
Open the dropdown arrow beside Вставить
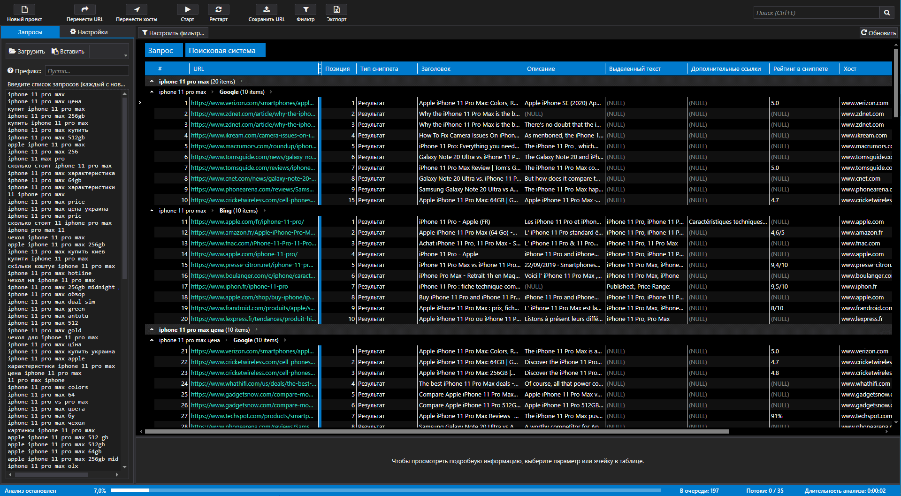pyautogui.click(x=126, y=55)
